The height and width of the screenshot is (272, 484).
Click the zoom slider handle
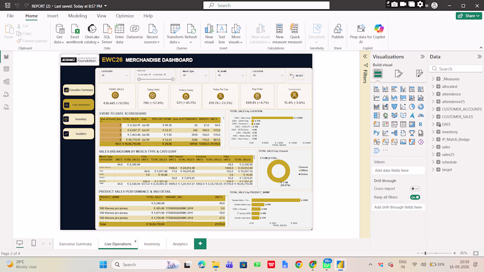tap(425, 253)
